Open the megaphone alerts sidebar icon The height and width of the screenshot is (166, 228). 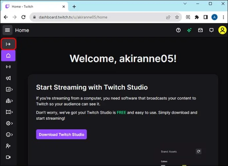[8, 78]
